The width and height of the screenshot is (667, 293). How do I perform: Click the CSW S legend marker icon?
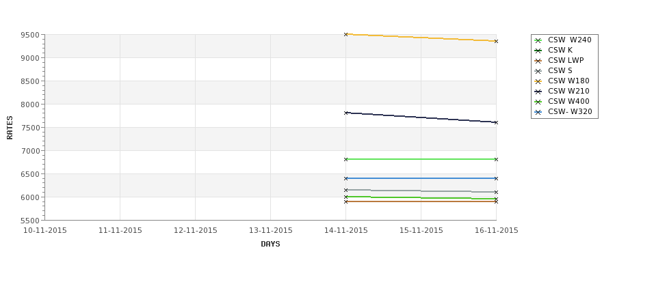538,71
